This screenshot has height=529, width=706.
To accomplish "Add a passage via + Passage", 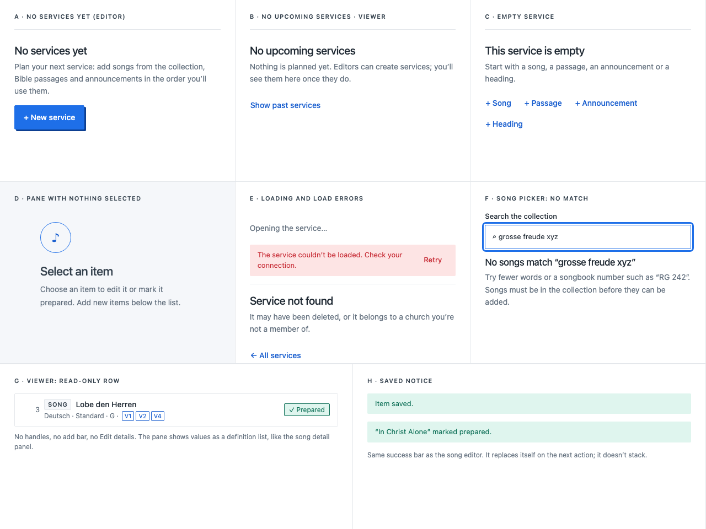I will coord(543,103).
